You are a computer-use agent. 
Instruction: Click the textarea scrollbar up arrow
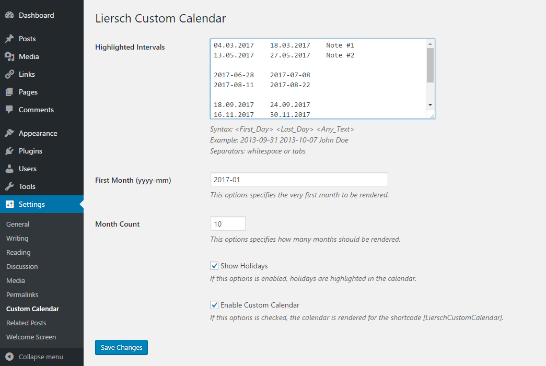pos(430,44)
